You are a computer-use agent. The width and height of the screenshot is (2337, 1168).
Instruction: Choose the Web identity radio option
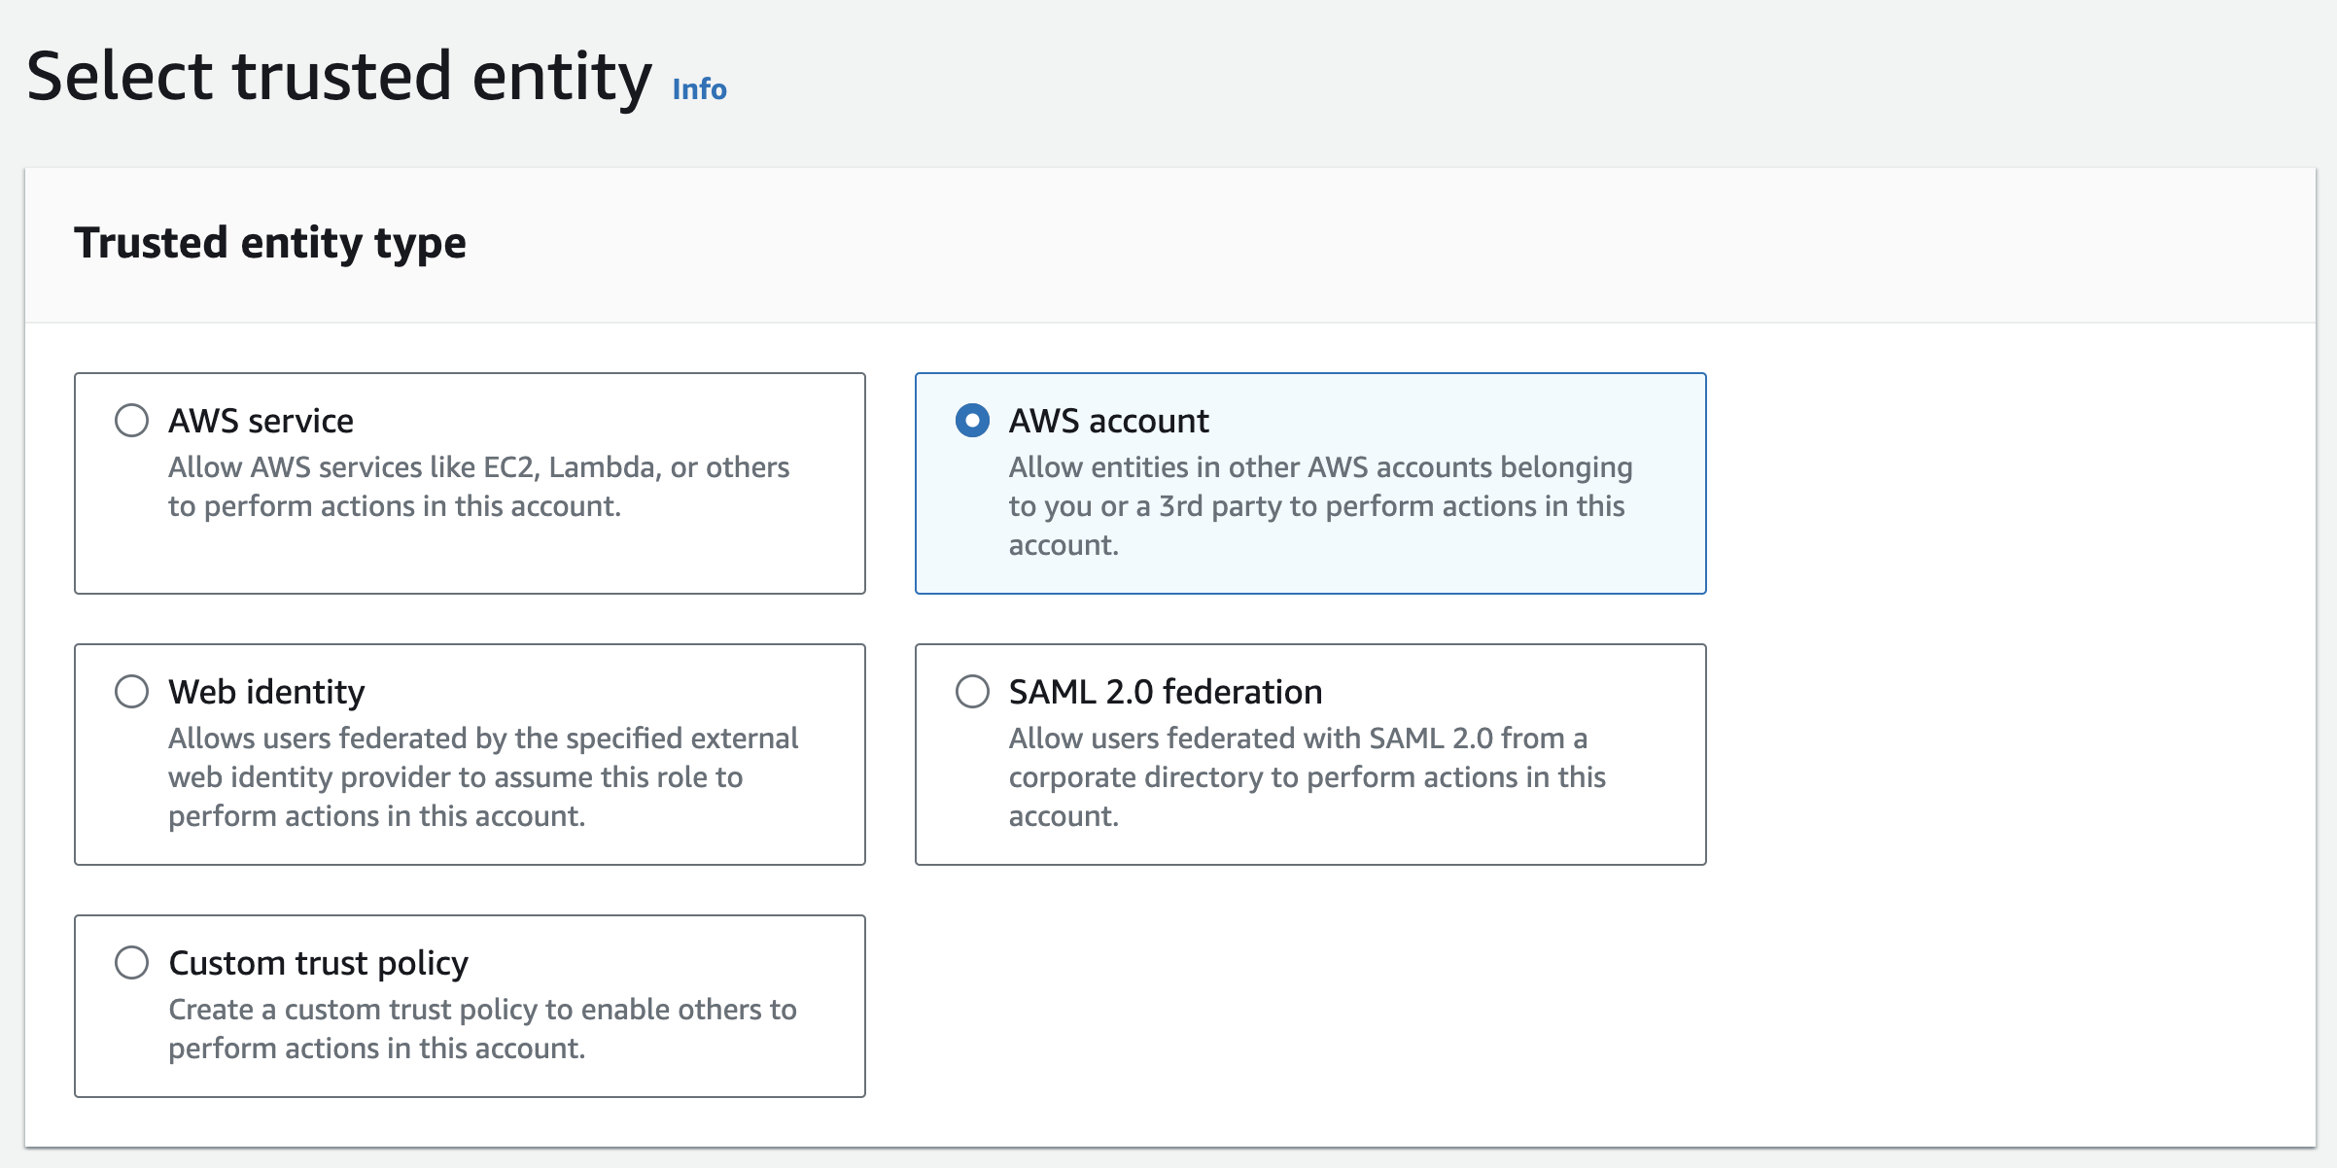[x=131, y=692]
